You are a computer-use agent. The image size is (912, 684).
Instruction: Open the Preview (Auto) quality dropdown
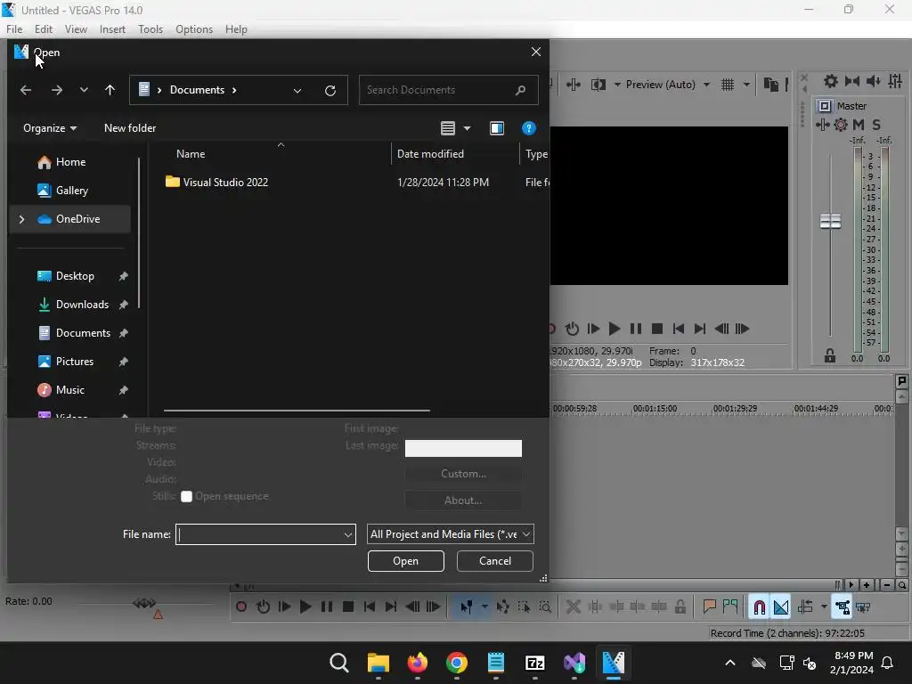706,85
